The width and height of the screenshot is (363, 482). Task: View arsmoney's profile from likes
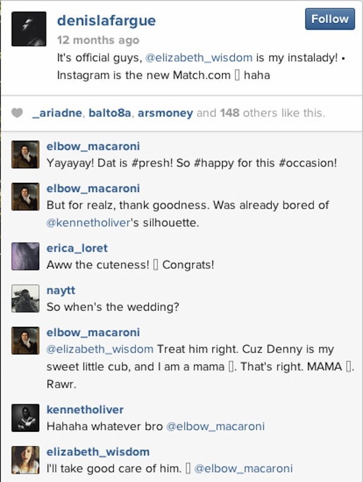(165, 113)
